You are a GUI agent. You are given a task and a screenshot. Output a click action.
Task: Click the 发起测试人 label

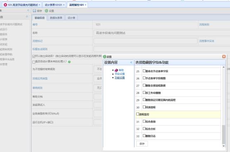pyautogui.click(x=39, y=105)
